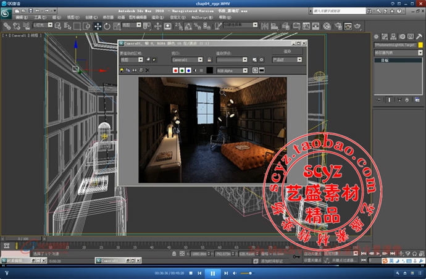Open RGB Alpha channel dropdown

coord(232,70)
